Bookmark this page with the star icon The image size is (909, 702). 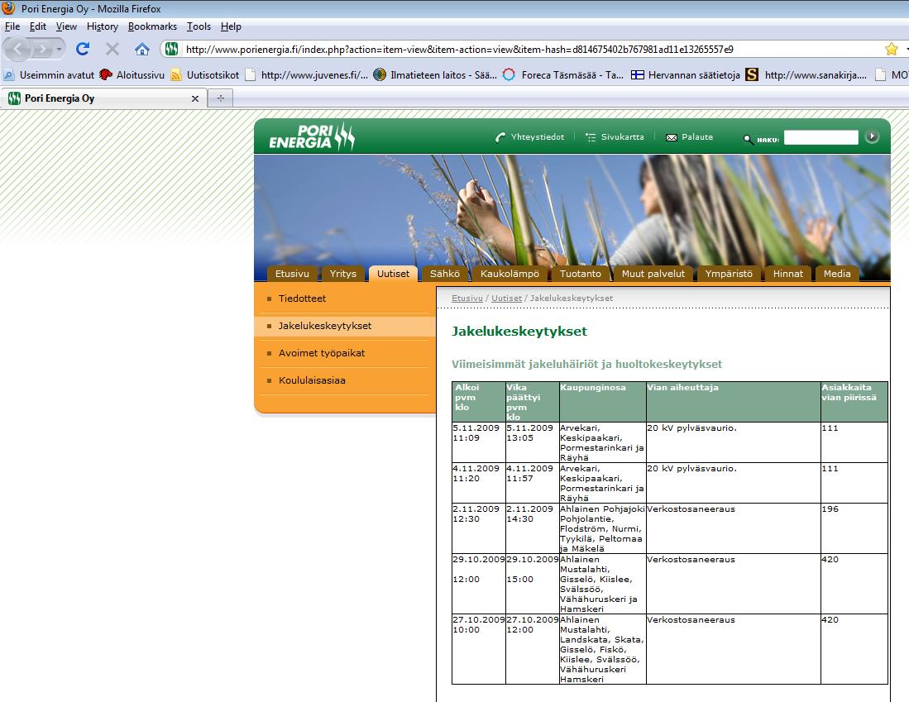(891, 50)
